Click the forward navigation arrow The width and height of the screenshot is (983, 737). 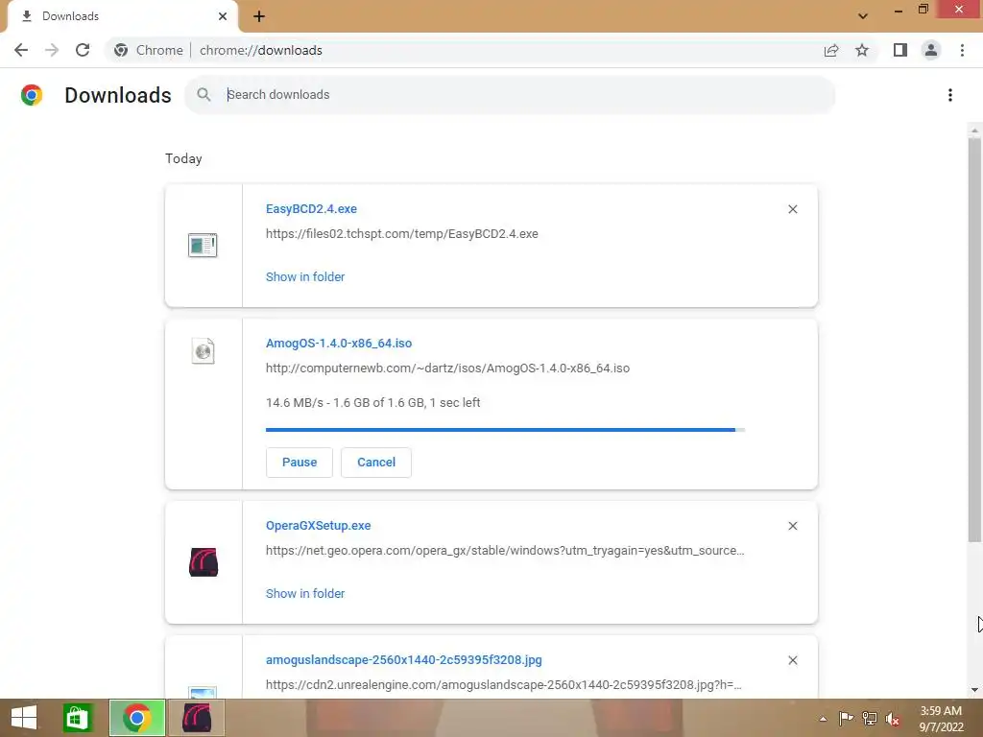click(x=52, y=50)
